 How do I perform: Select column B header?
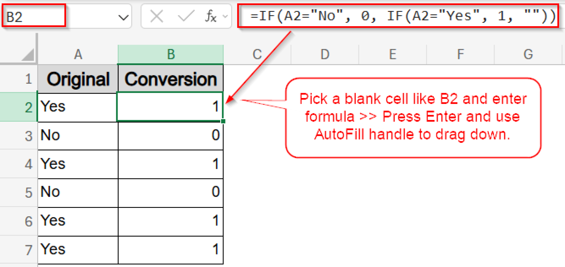click(x=170, y=54)
